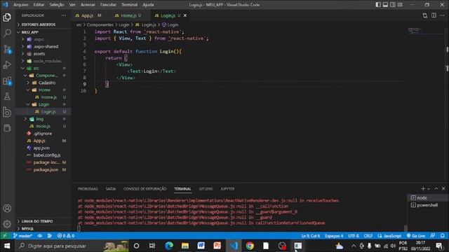This screenshot has height=252, width=449.
Task: Open the Search view in activity bar
Action: pos(7,33)
